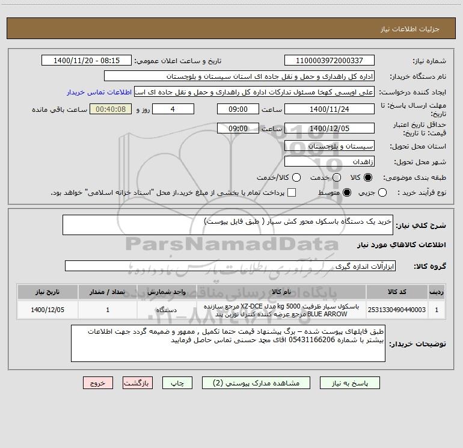Screen dimensions: 463x448
Task: Click the شرح کلی نیاز description box
Action: pyautogui.click(x=228, y=225)
